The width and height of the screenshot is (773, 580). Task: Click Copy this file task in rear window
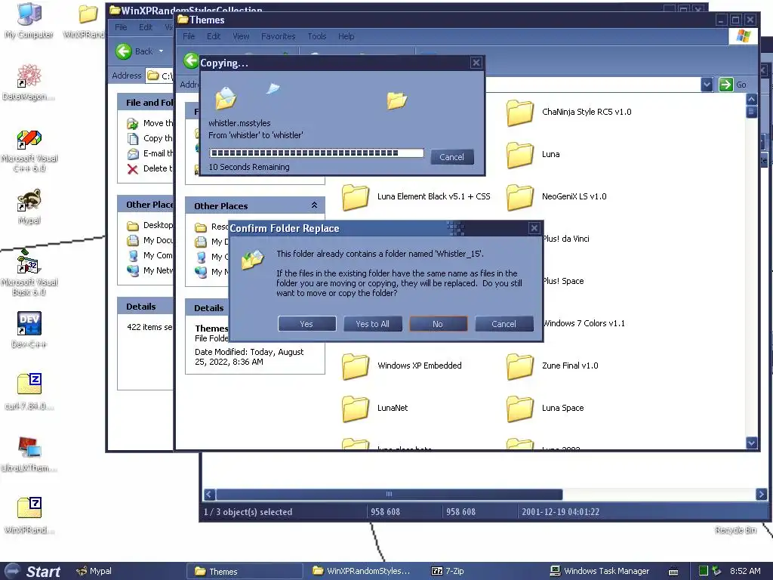(149, 139)
